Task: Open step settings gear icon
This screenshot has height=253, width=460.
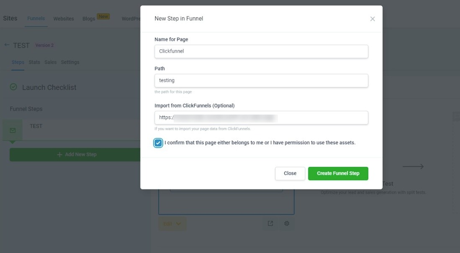Action: click(x=287, y=223)
